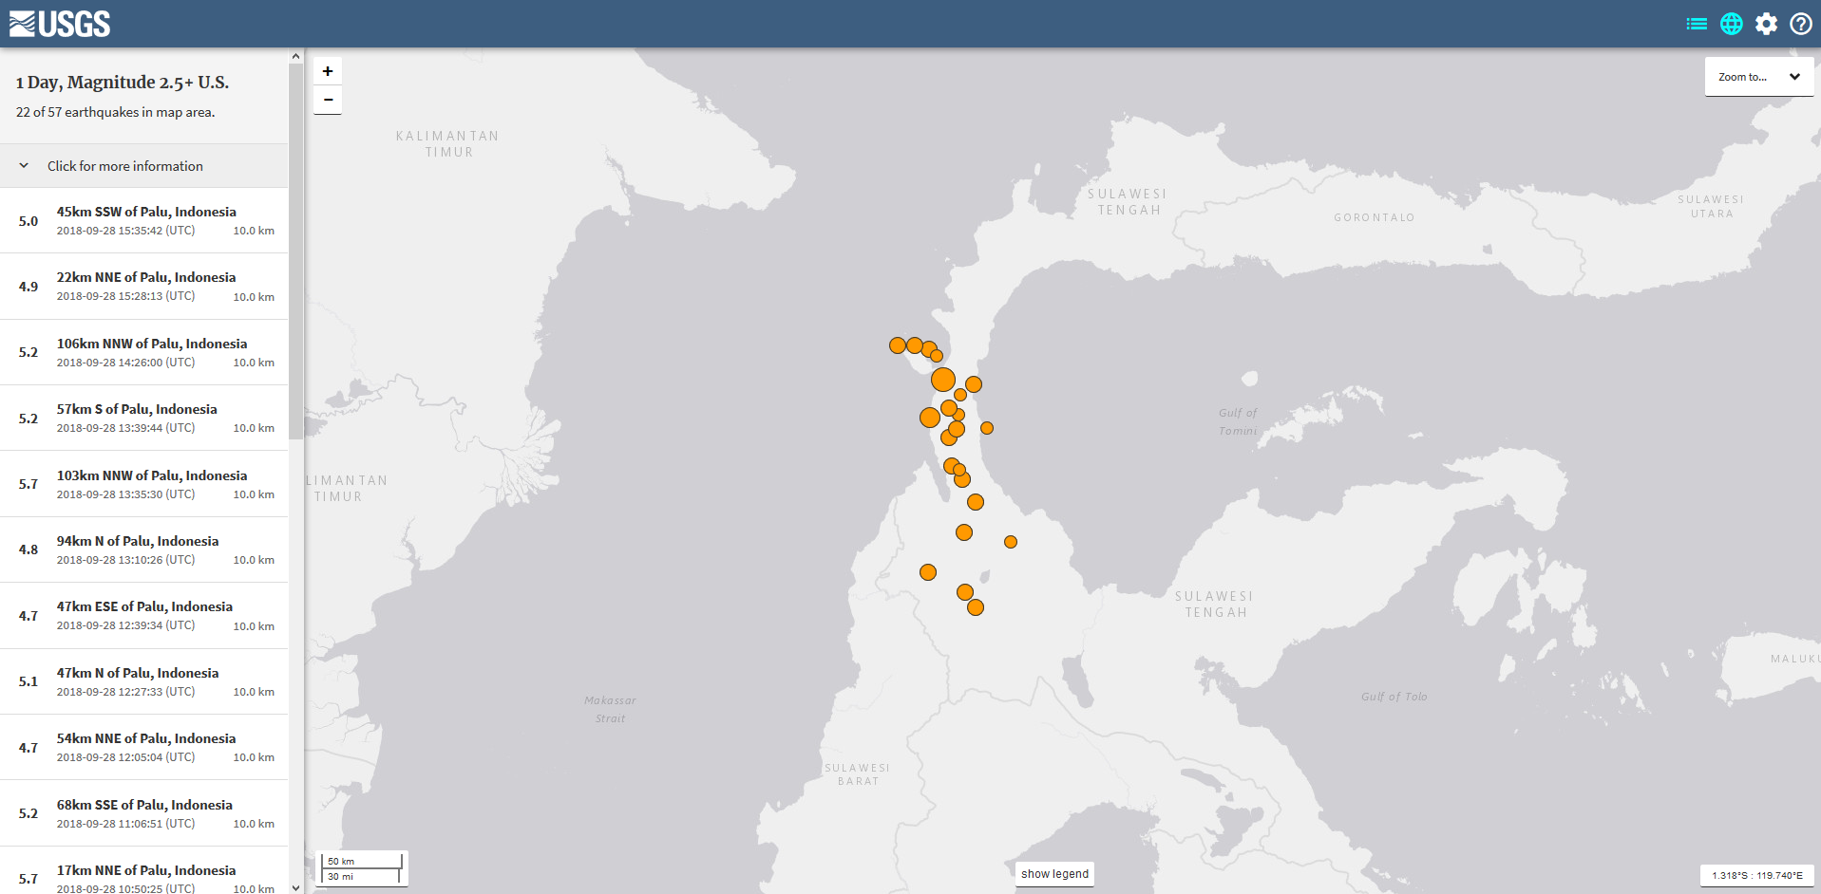Zoom in on the map

pyautogui.click(x=328, y=71)
